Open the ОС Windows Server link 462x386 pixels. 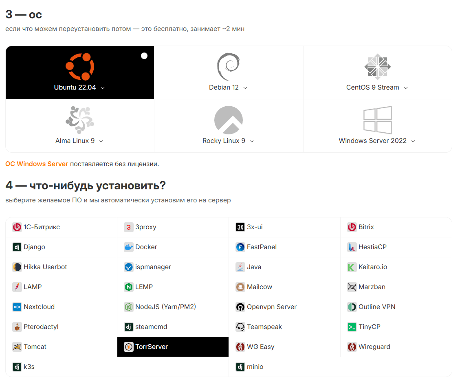pos(37,164)
